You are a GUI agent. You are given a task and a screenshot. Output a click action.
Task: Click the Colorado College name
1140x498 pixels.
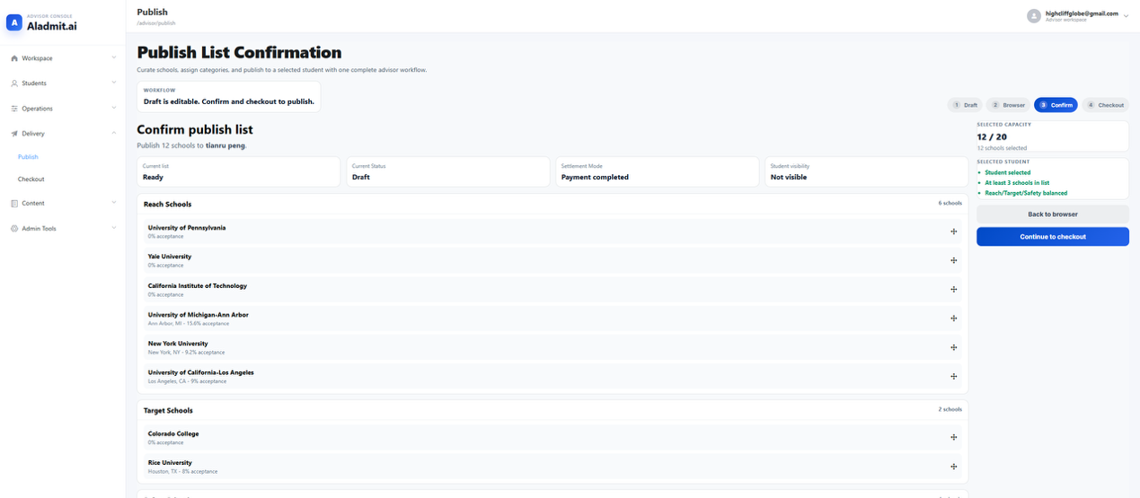173,434
